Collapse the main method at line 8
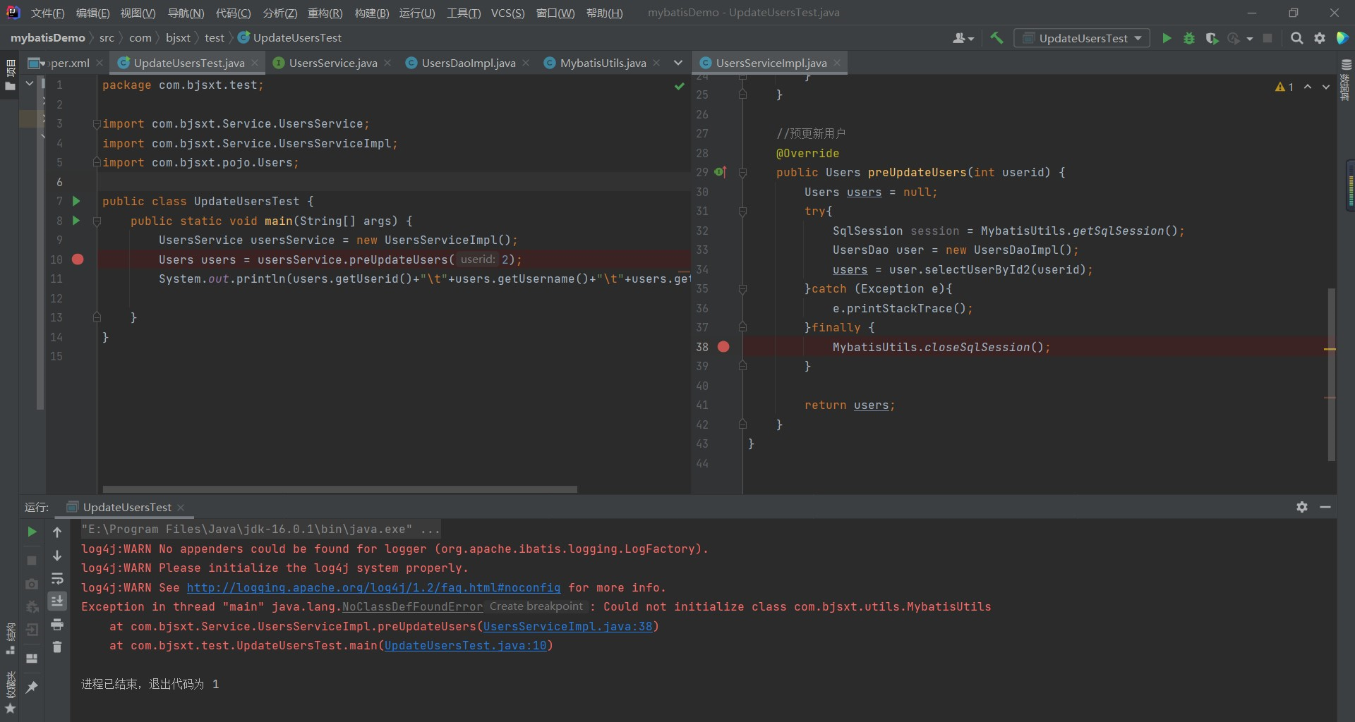The width and height of the screenshot is (1355, 722). (97, 221)
